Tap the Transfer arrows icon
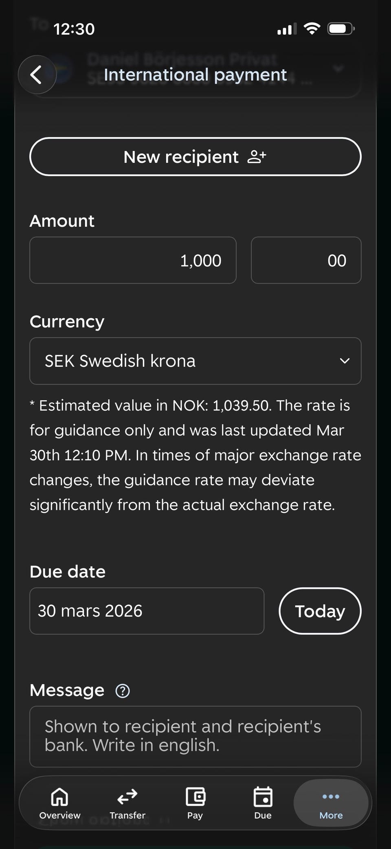Image resolution: width=391 pixels, height=849 pixels. (127, 797)
